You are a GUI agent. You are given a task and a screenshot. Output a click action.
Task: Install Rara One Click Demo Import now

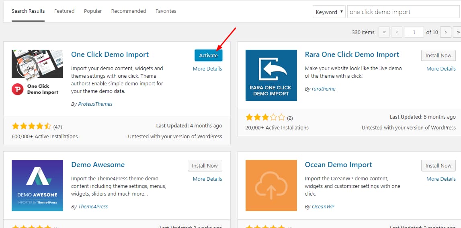pos(438,55)
